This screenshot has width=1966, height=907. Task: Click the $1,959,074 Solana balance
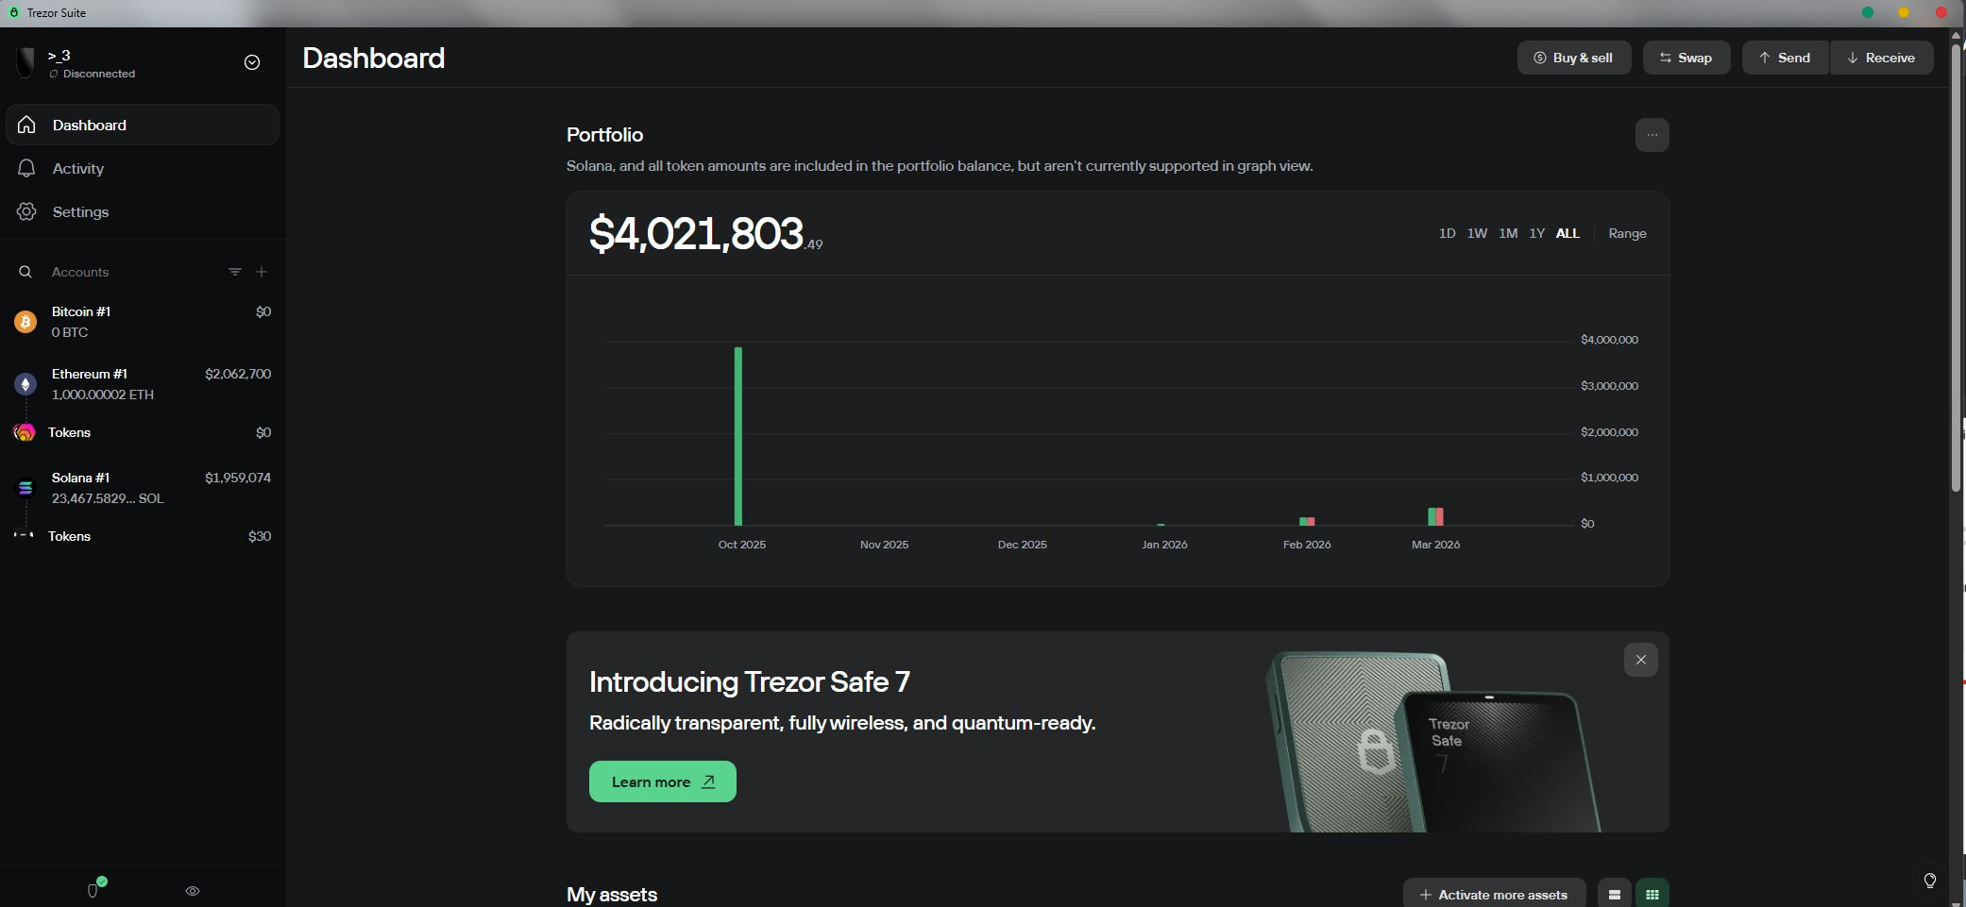point(238,478)
